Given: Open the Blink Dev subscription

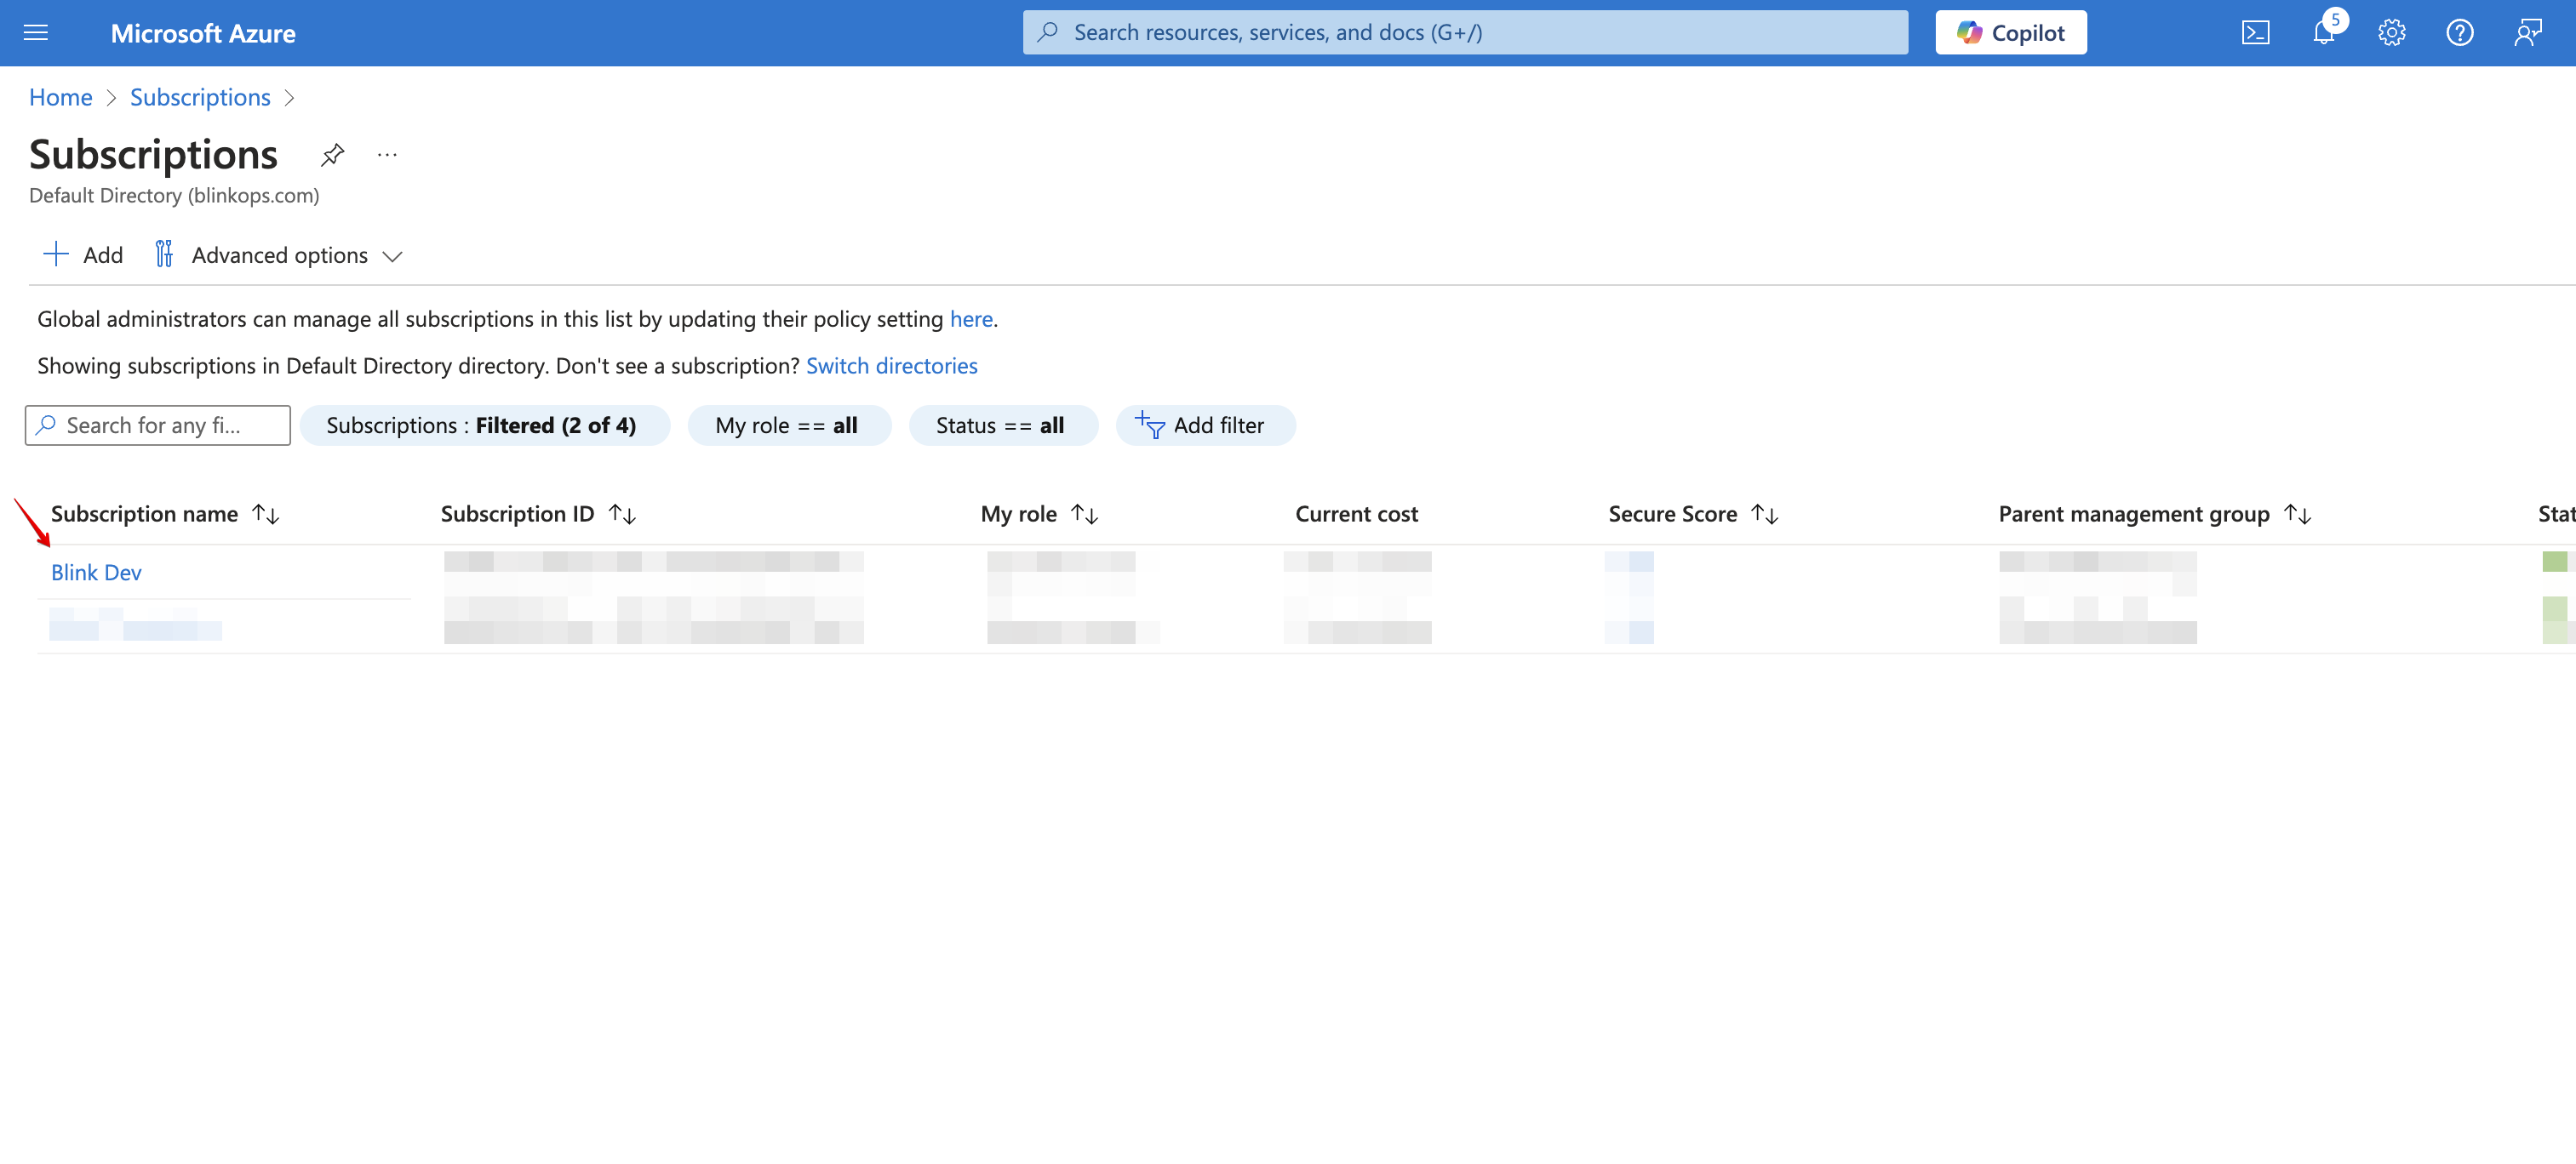Looking at the screenshot, I should click(96, 573).
